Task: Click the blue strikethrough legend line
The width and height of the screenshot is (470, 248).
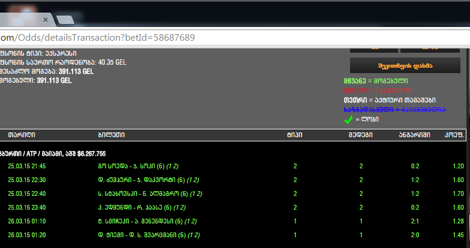Action: click(395, 110)
